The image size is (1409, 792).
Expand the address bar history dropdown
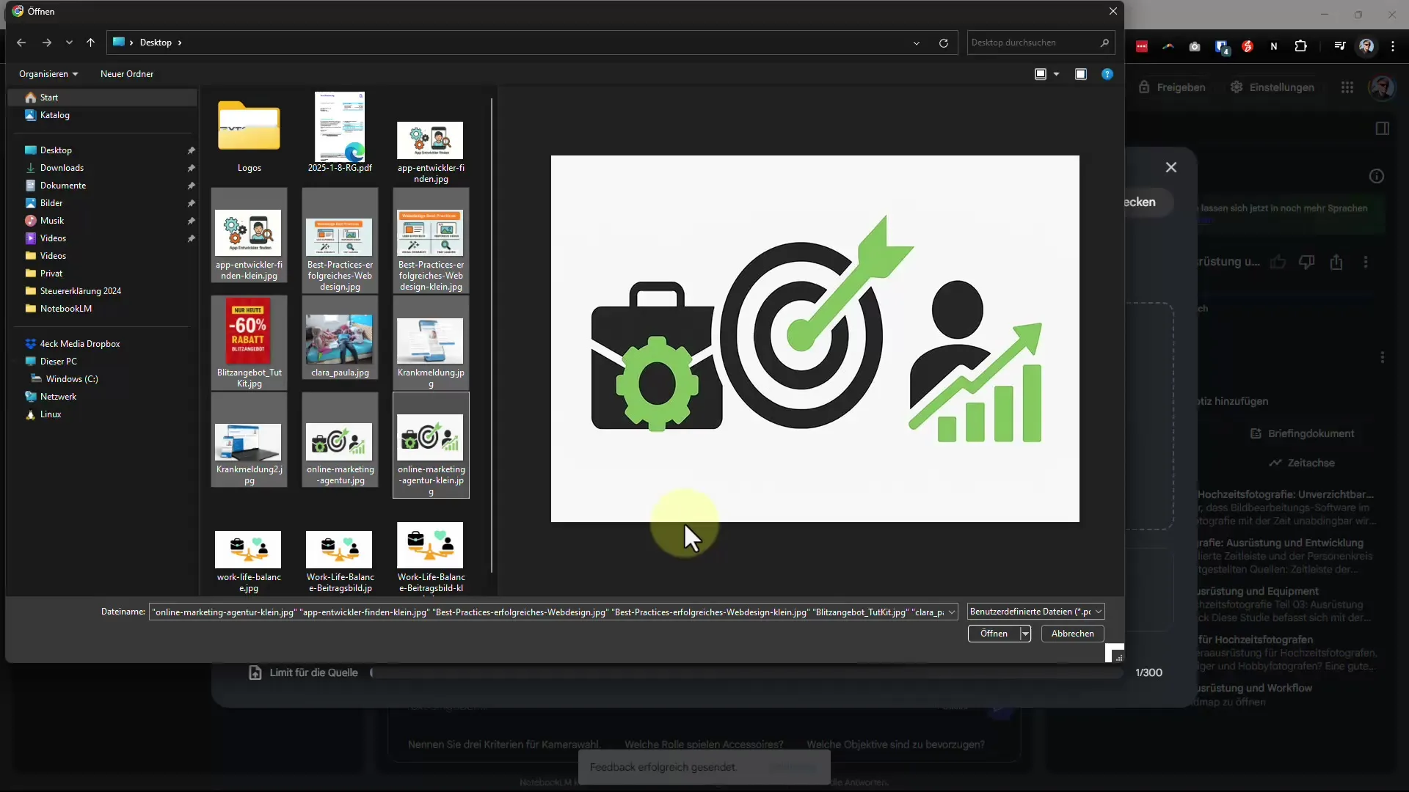click(917, 43)
